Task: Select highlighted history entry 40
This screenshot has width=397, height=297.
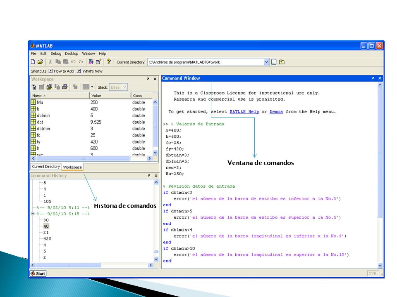Action: pyautogui.click(x=46, y=226)
